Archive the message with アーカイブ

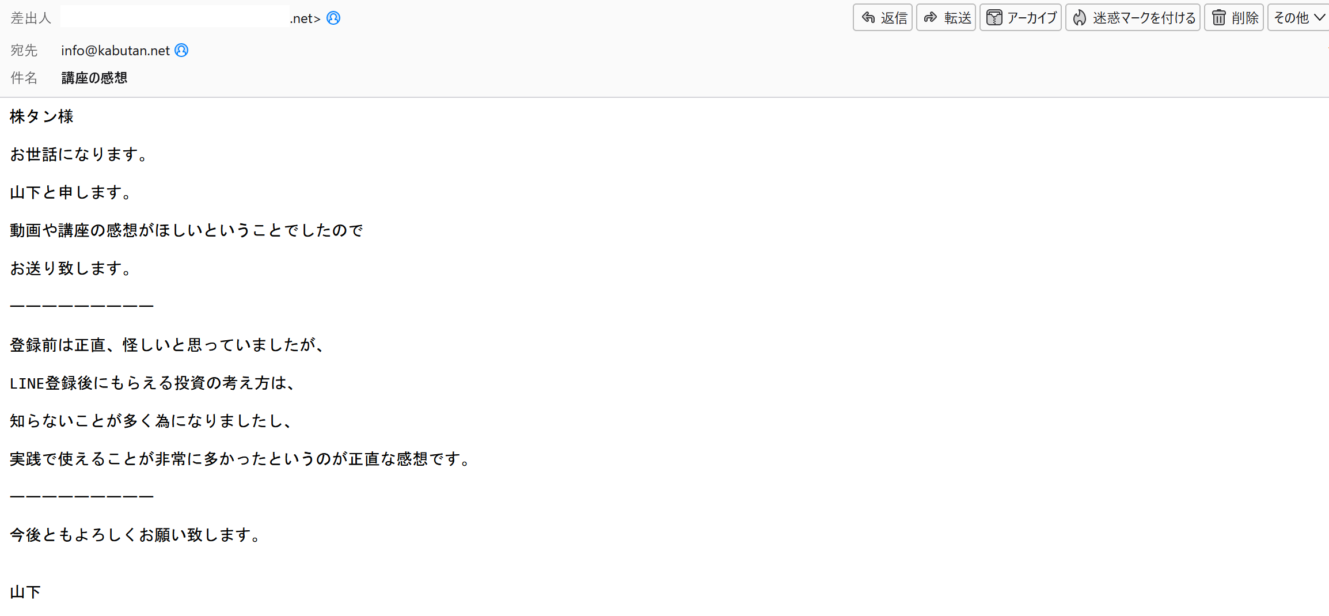tap(1020, 18)
